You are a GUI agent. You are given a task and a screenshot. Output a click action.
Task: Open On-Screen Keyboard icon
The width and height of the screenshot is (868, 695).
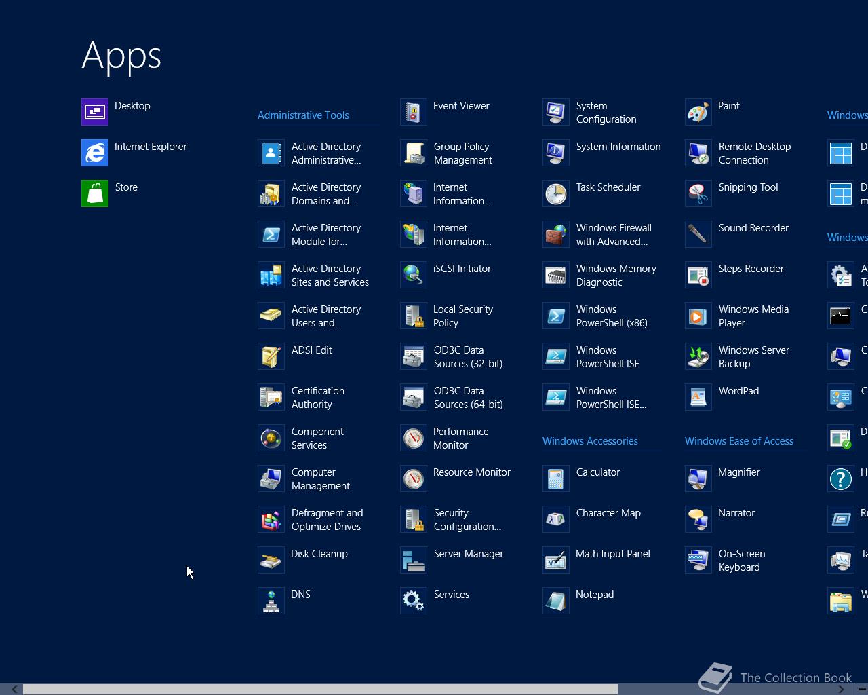[698, 560]
